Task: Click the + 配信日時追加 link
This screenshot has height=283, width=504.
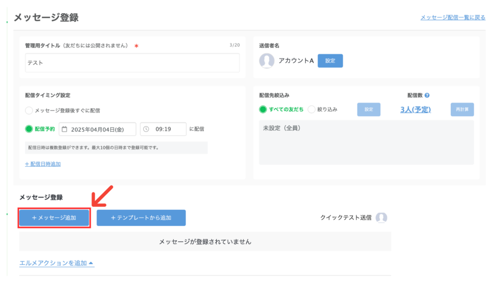Action: coord(43,164)
